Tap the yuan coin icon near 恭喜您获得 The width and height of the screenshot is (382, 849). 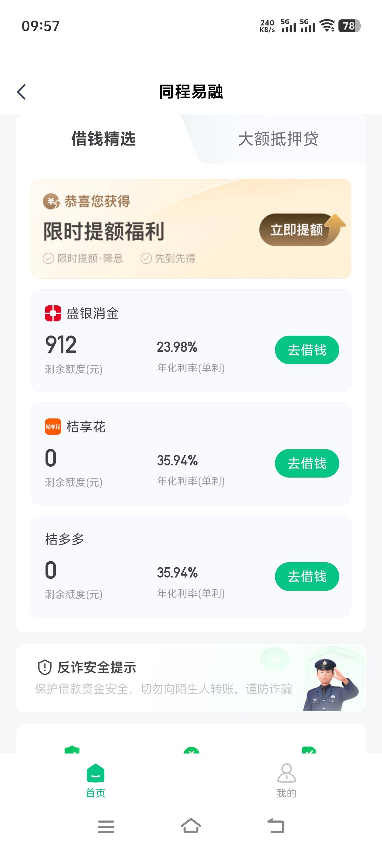pyautogui.click(x=52, y=201)
